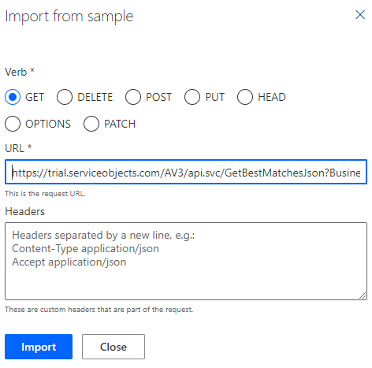Select the OPTIONS radio button
The image size is (372, 368).
[x=13, y=124]
